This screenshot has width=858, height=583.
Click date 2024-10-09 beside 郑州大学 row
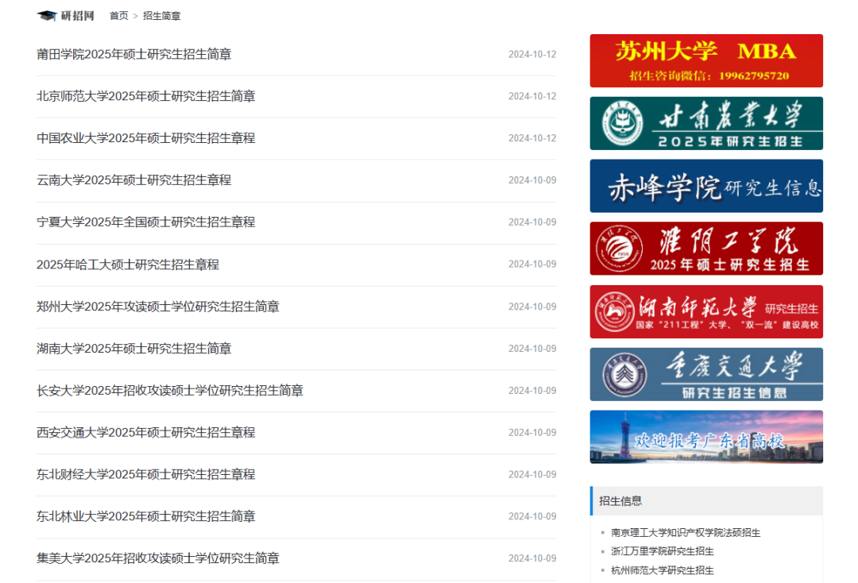pyautogui.click(x=531, y=307)
